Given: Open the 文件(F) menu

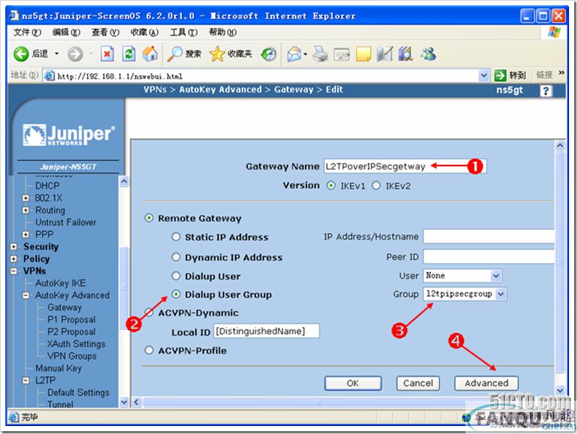Looking at the screenshot, I should [27, 33].
